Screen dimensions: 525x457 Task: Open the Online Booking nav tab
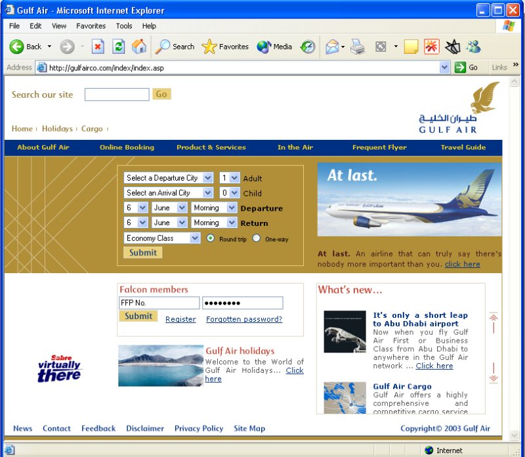coord(127,147)
